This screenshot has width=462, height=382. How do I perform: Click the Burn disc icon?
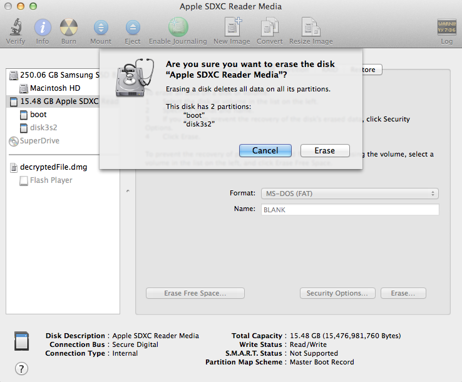[x=69, y=28]
